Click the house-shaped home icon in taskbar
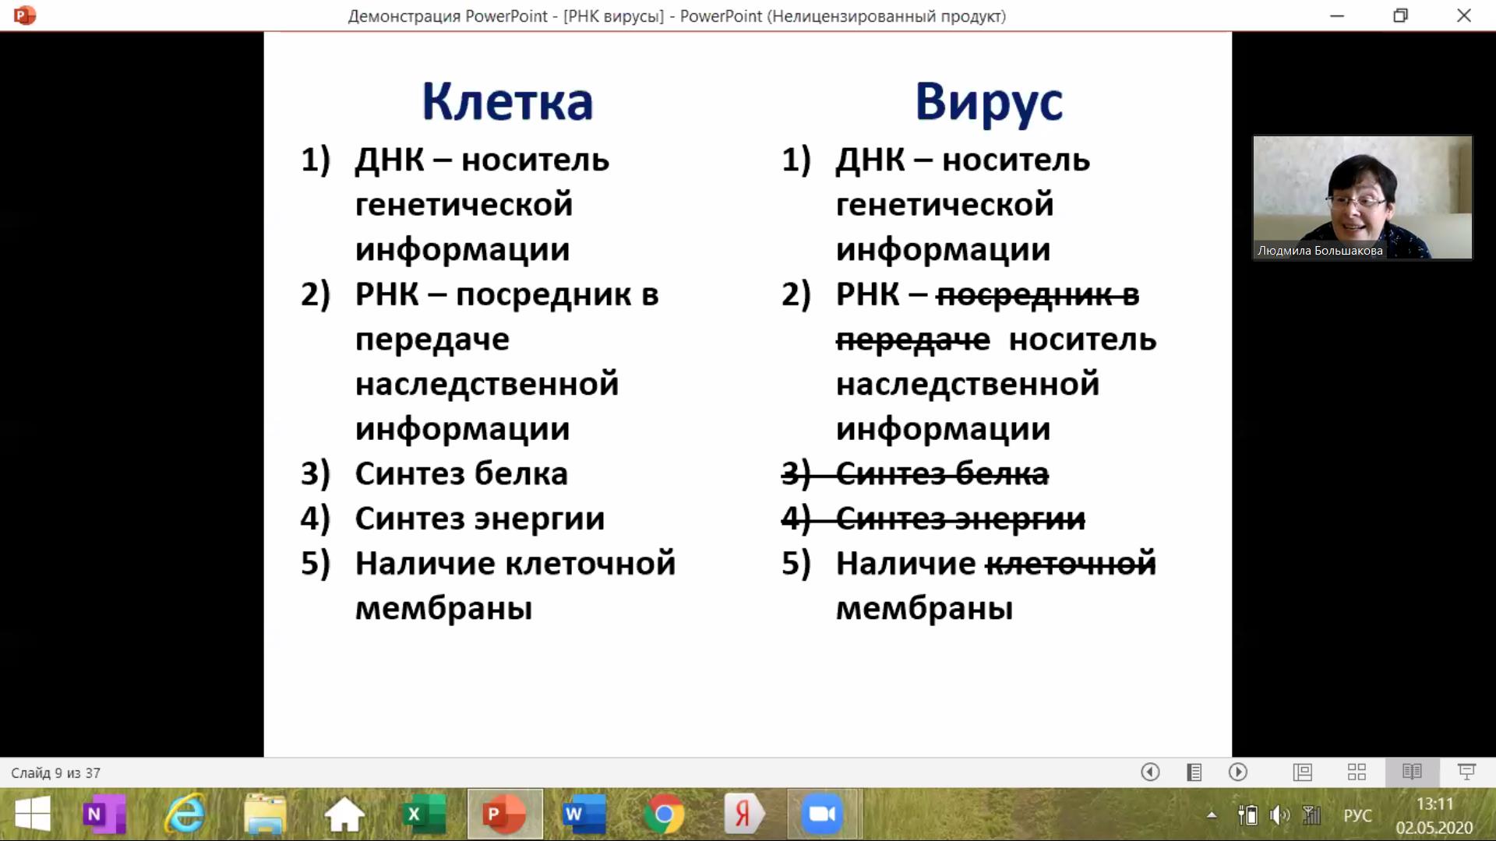This screenshot has width=1496, height=841. [x=344, y=815]
